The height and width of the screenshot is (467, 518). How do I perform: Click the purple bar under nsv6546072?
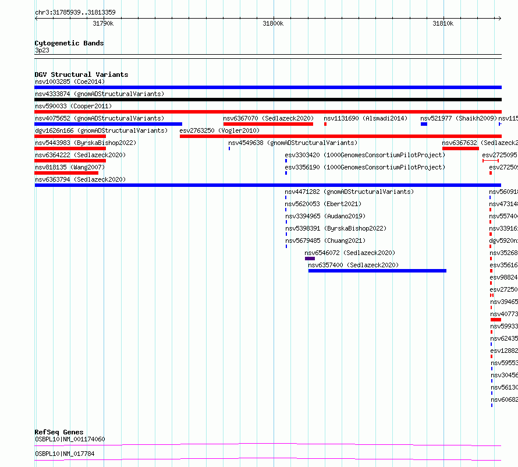pyautogui.click(x=310, y=259)
